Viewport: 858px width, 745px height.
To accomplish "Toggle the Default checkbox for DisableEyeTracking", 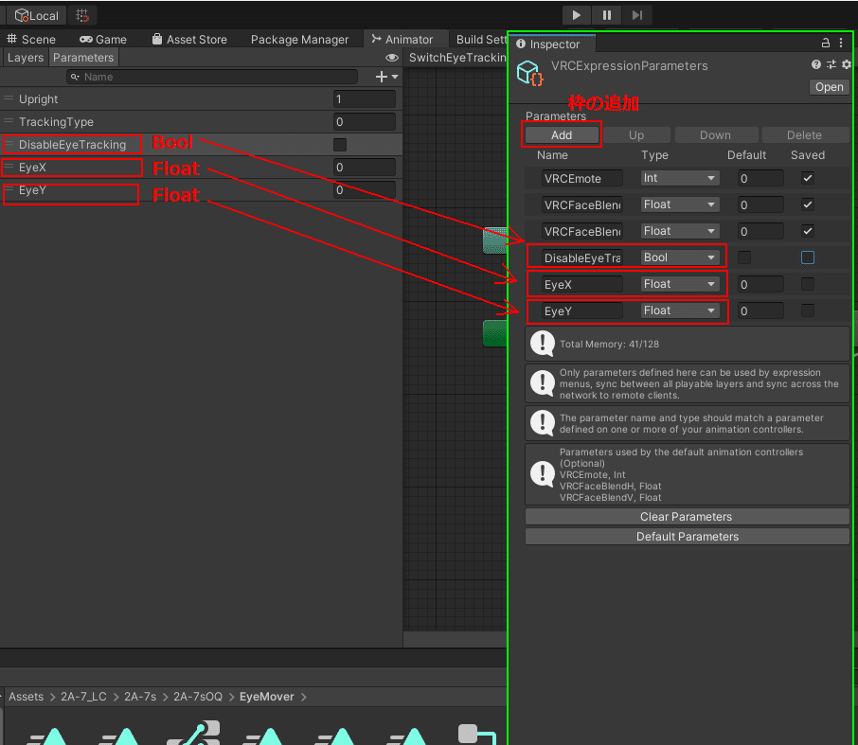I will [744, 257].
